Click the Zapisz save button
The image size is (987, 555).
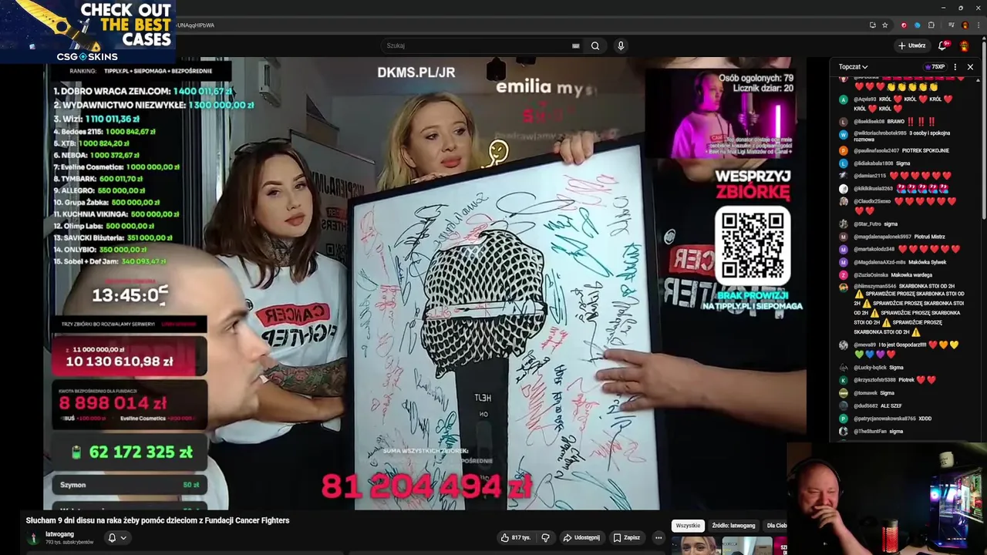[626, 537]
